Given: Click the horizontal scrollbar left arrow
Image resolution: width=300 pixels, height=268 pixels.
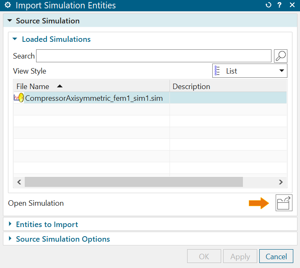Looking at the screenshot, I should 19,182.
